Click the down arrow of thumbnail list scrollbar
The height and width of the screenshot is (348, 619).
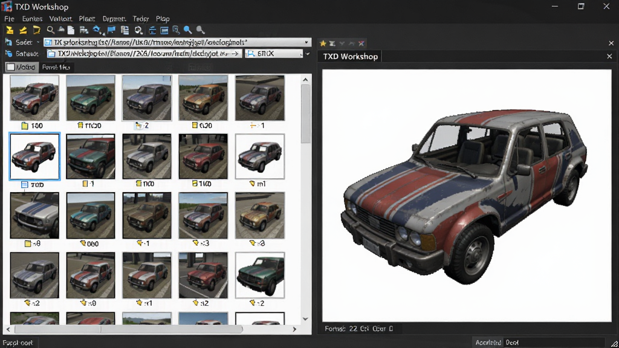point(305,319)
